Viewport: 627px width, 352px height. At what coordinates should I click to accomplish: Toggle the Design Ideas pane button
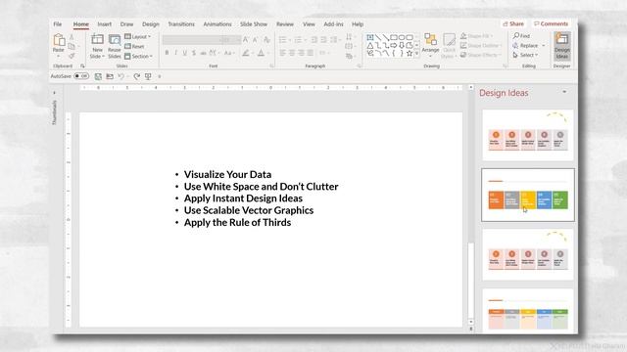[561, 46]
